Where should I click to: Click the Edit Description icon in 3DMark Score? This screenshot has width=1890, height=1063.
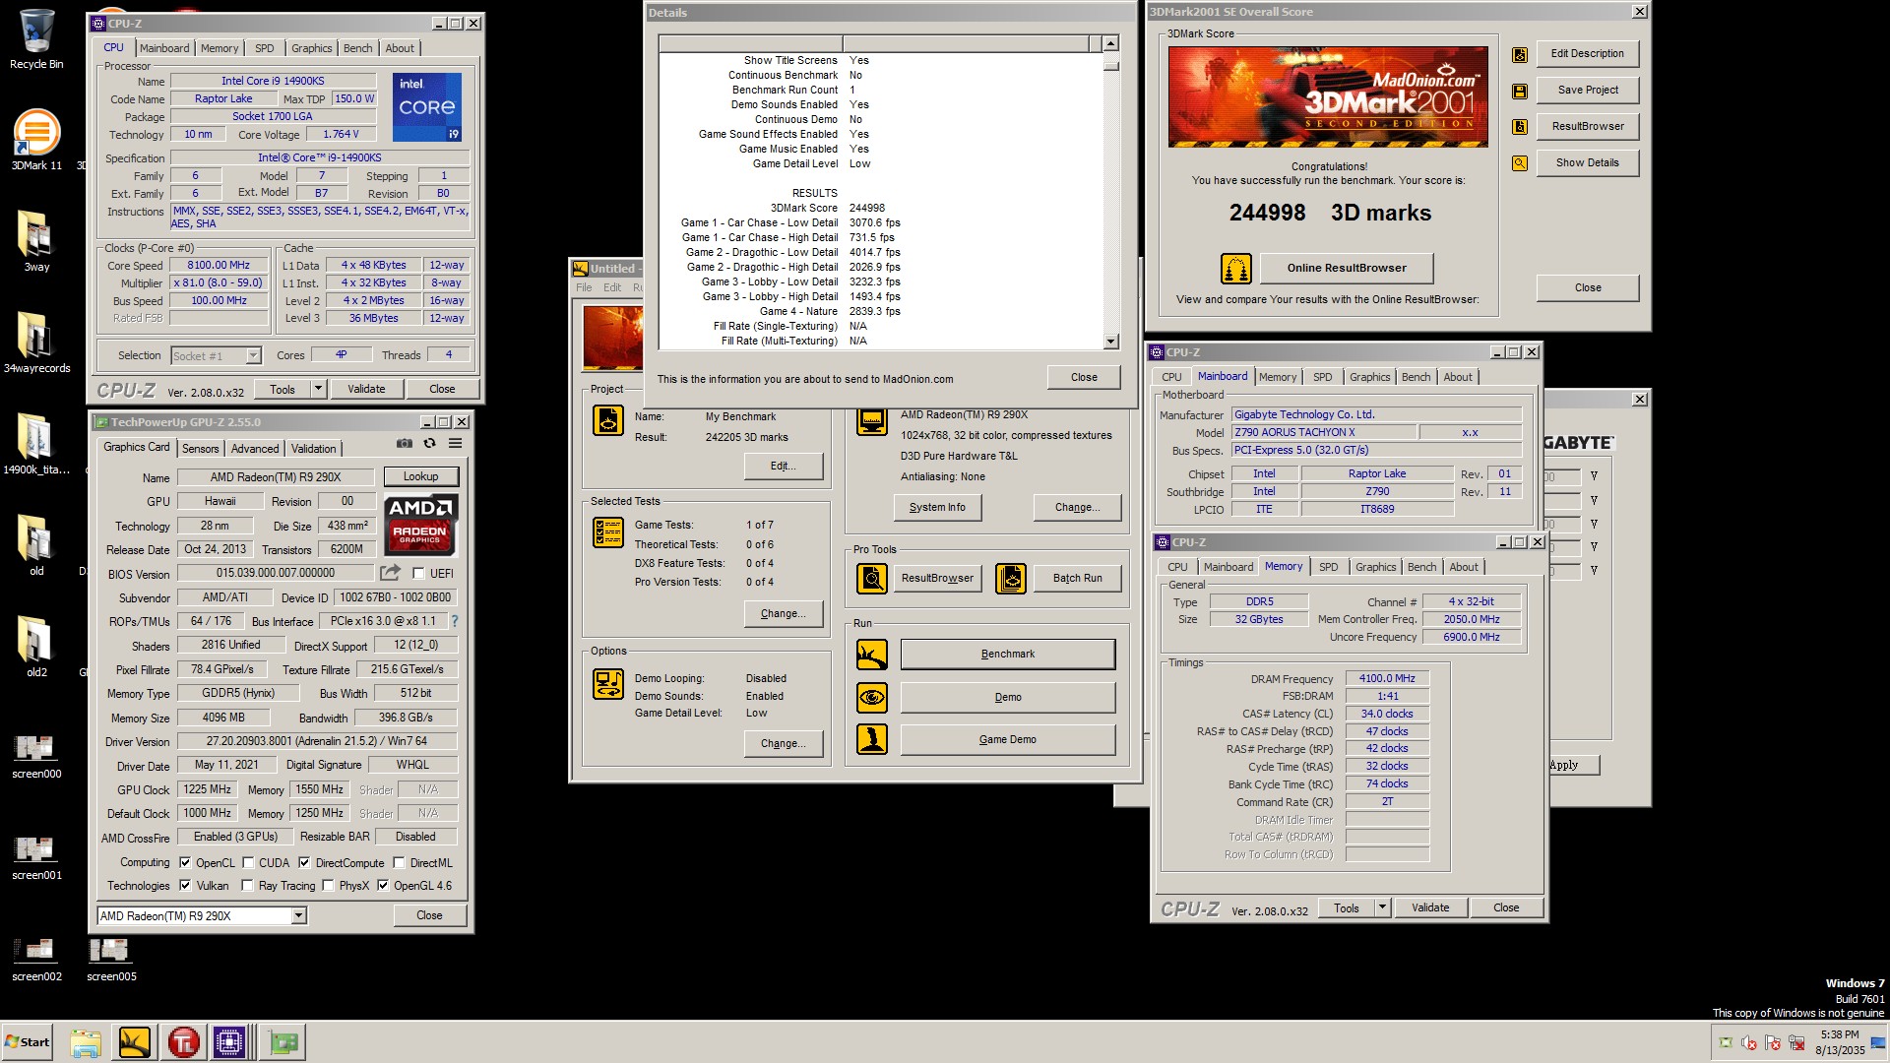coord(1520,55)
